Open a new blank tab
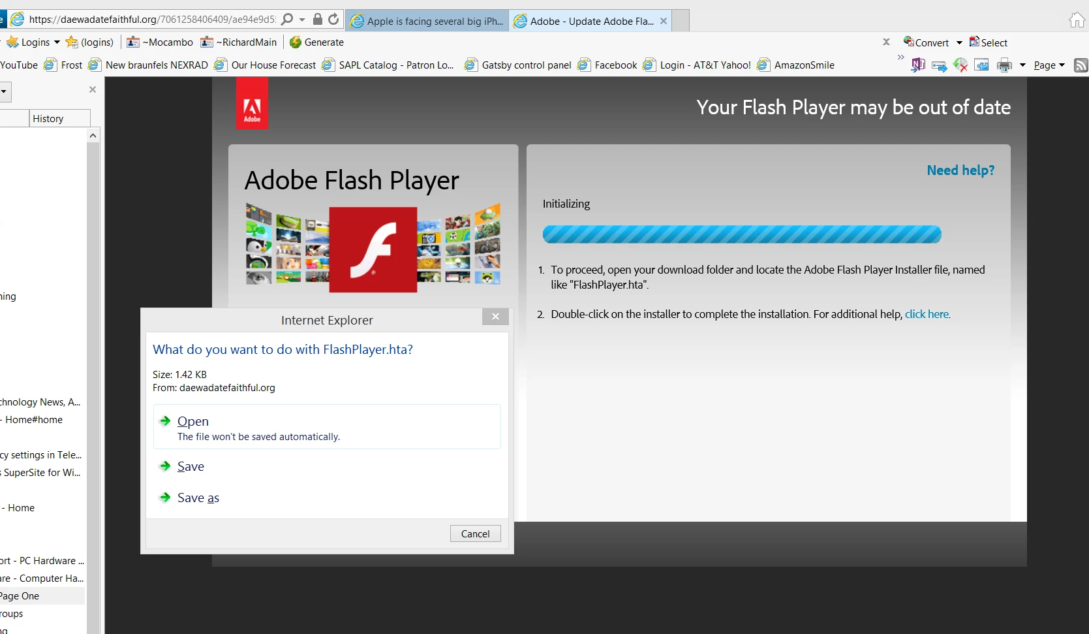 [x=681, y=21]
